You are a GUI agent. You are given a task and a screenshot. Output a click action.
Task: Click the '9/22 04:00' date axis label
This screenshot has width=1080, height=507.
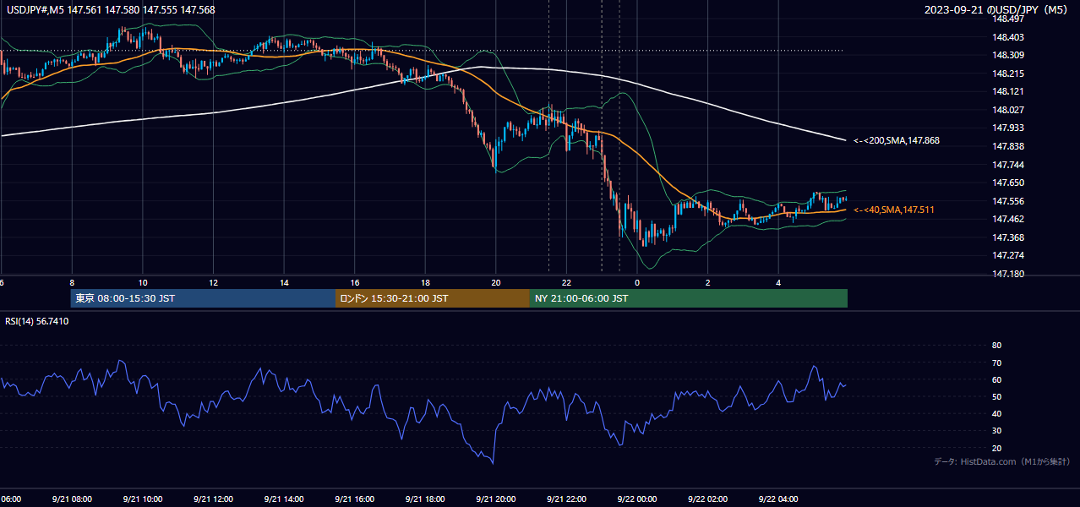[x=779, y=499]
